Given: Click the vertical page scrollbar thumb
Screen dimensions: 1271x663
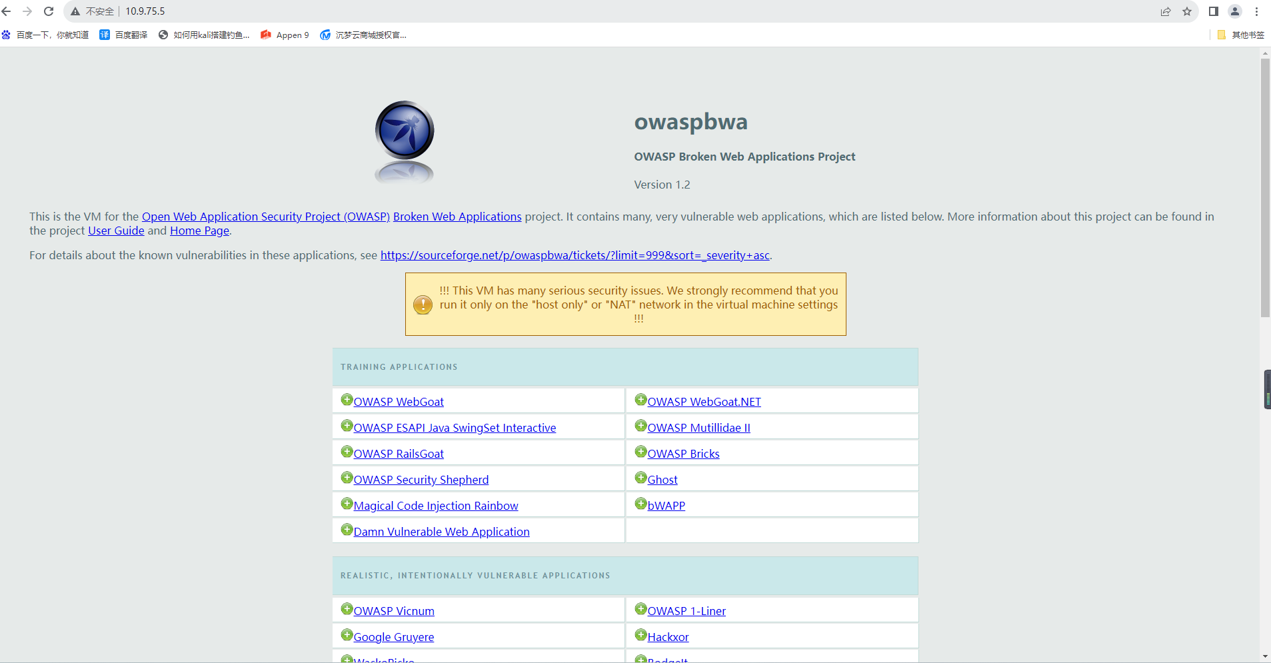Looking at the screenshot, I should pos(1264,187).
